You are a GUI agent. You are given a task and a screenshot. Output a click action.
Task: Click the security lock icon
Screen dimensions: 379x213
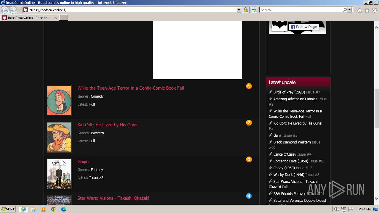tap(245, 10)
